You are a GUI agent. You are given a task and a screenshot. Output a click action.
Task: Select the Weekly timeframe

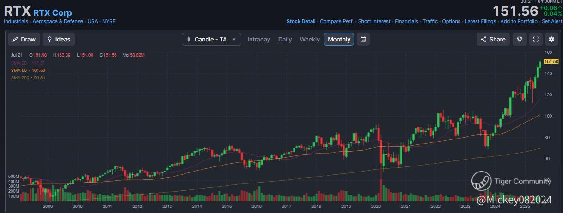point(310,39)
